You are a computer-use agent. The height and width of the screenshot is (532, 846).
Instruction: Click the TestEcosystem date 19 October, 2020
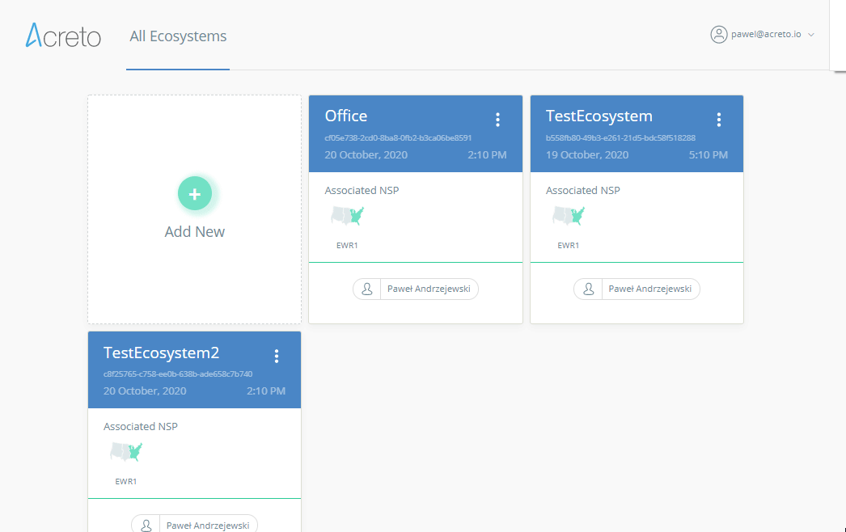coord(587,155)
